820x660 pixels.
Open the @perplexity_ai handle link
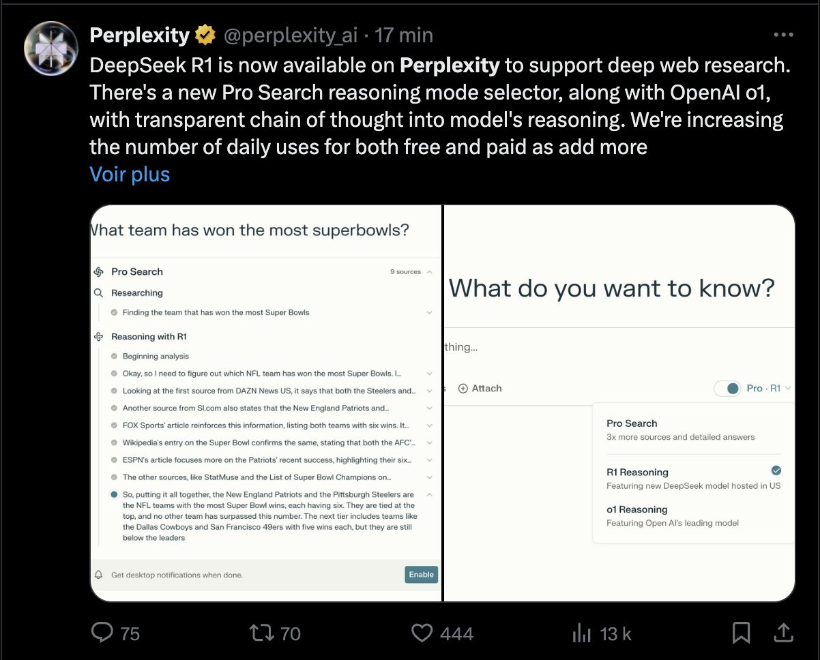click(290, 35)
